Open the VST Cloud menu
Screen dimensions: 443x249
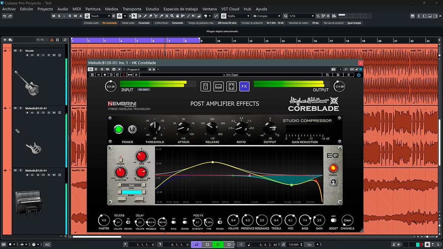point(230,9)
